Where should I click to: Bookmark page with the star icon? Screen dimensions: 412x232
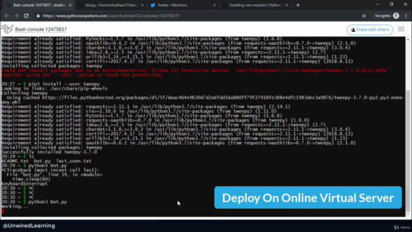click(x=364, y=15)
